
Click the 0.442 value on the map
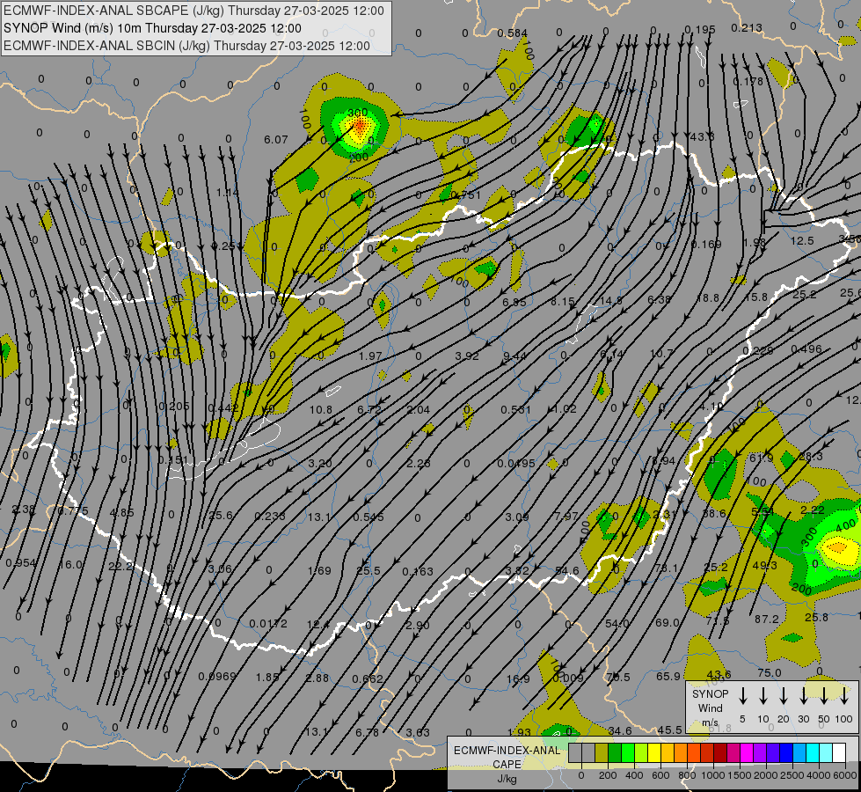223,407
